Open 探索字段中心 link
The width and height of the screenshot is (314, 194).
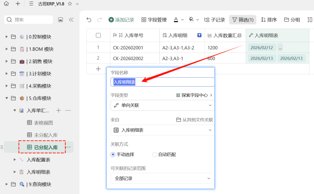(194, 95)
